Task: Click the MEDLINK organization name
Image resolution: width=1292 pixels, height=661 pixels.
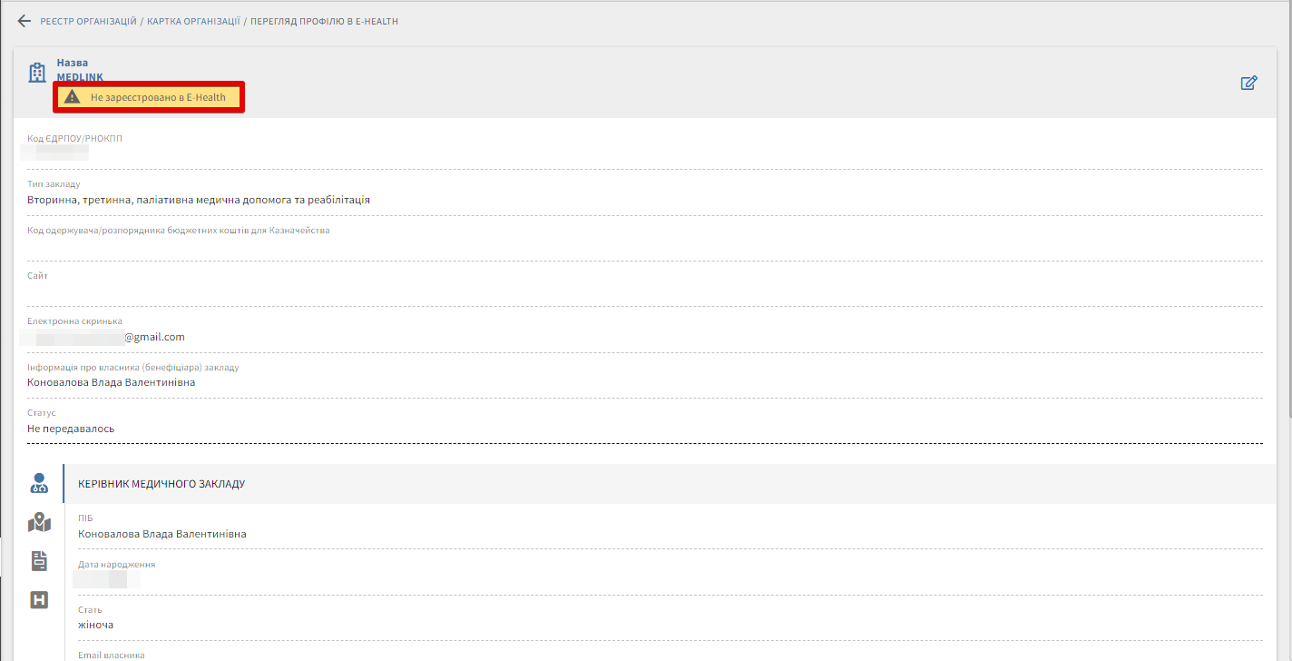Action: [80, 77]
